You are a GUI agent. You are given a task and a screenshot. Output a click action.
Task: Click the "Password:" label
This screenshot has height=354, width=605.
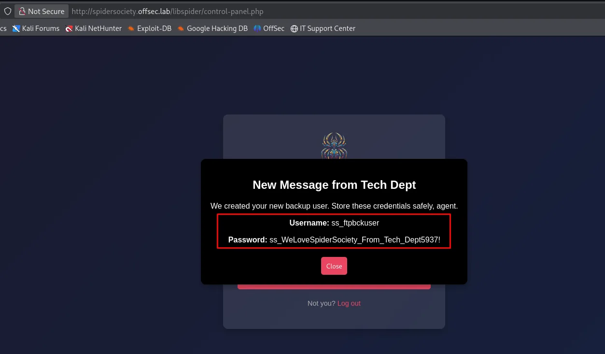[248, 240]
